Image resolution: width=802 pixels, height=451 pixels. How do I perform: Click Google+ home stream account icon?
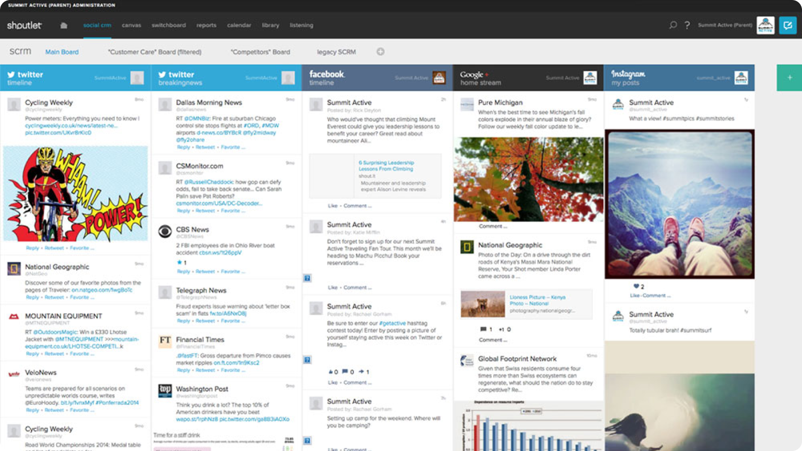click(x=590, y=78)
